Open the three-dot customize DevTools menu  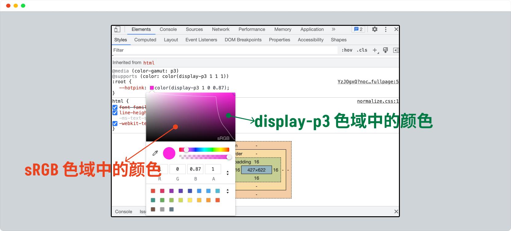[x=385, y=29]
